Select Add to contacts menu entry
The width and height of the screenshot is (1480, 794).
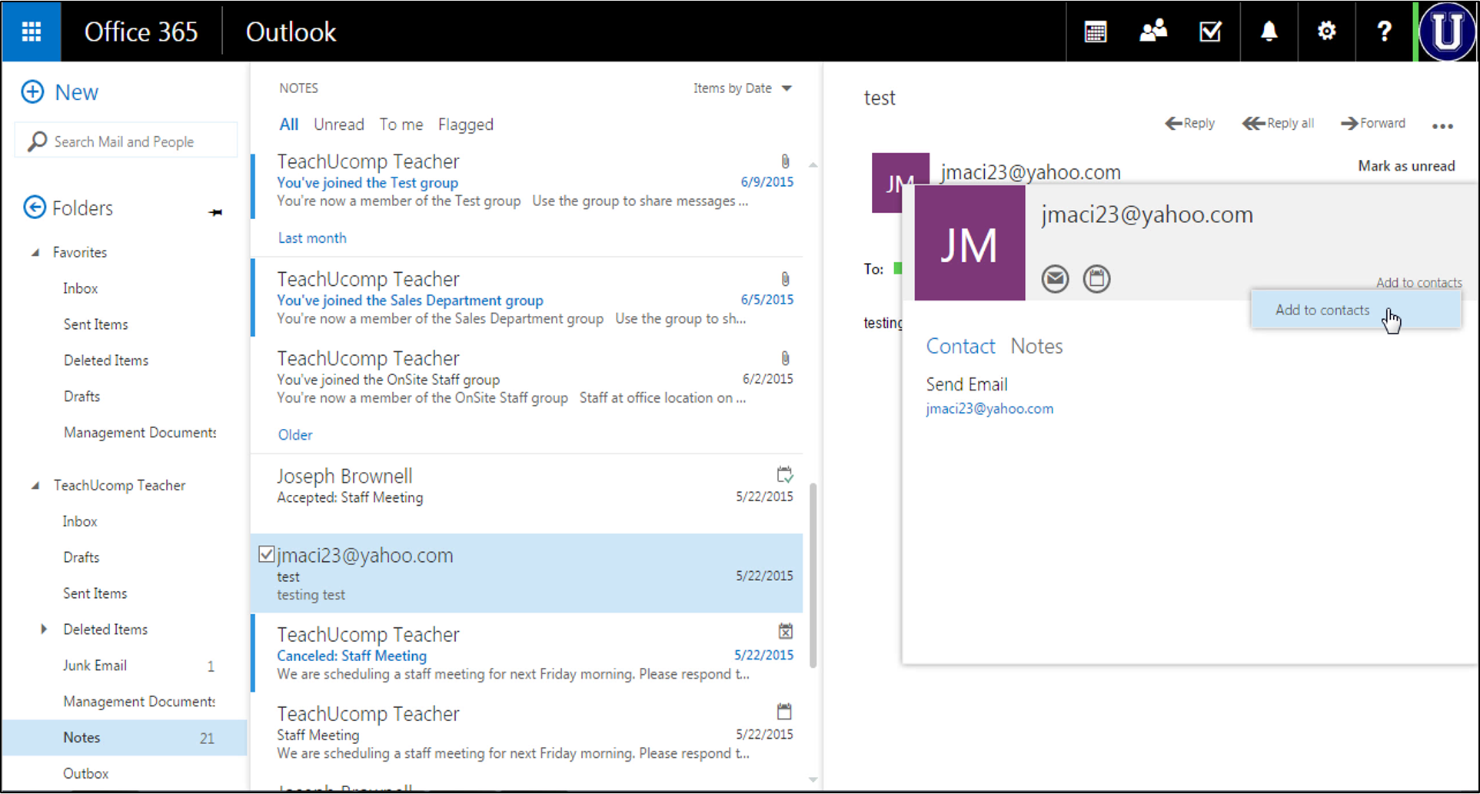[x=1322, y=310]
